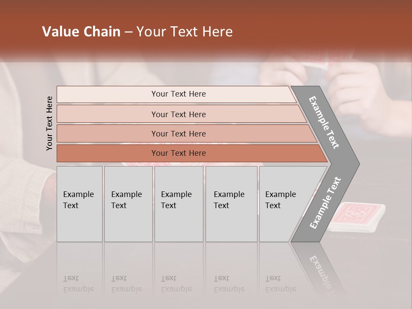The image size is (412, 309).
Task: Click the third 'Your Text Here' bar
Action: [179, 133]
